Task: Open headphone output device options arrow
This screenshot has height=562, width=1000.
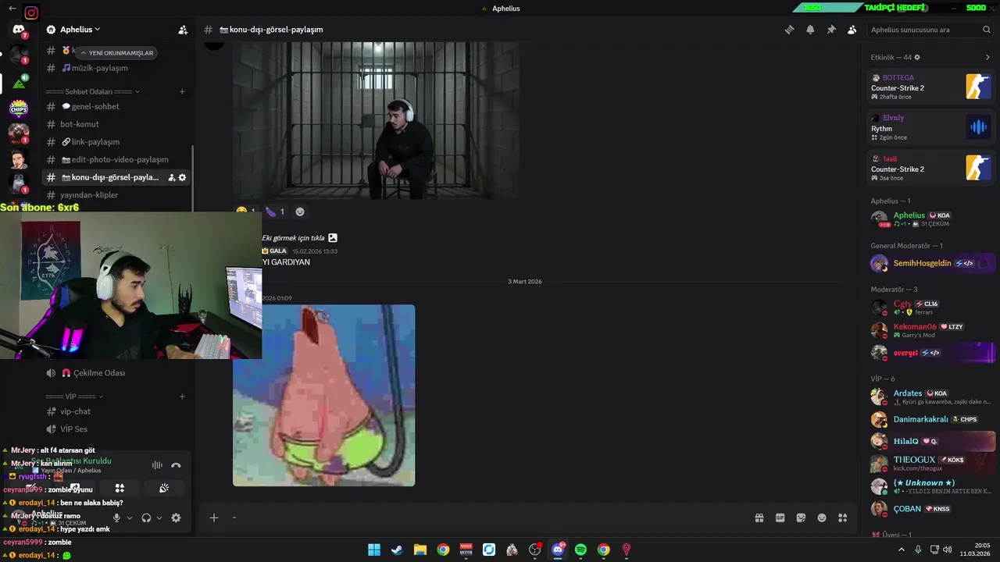Action: (159, 518)
